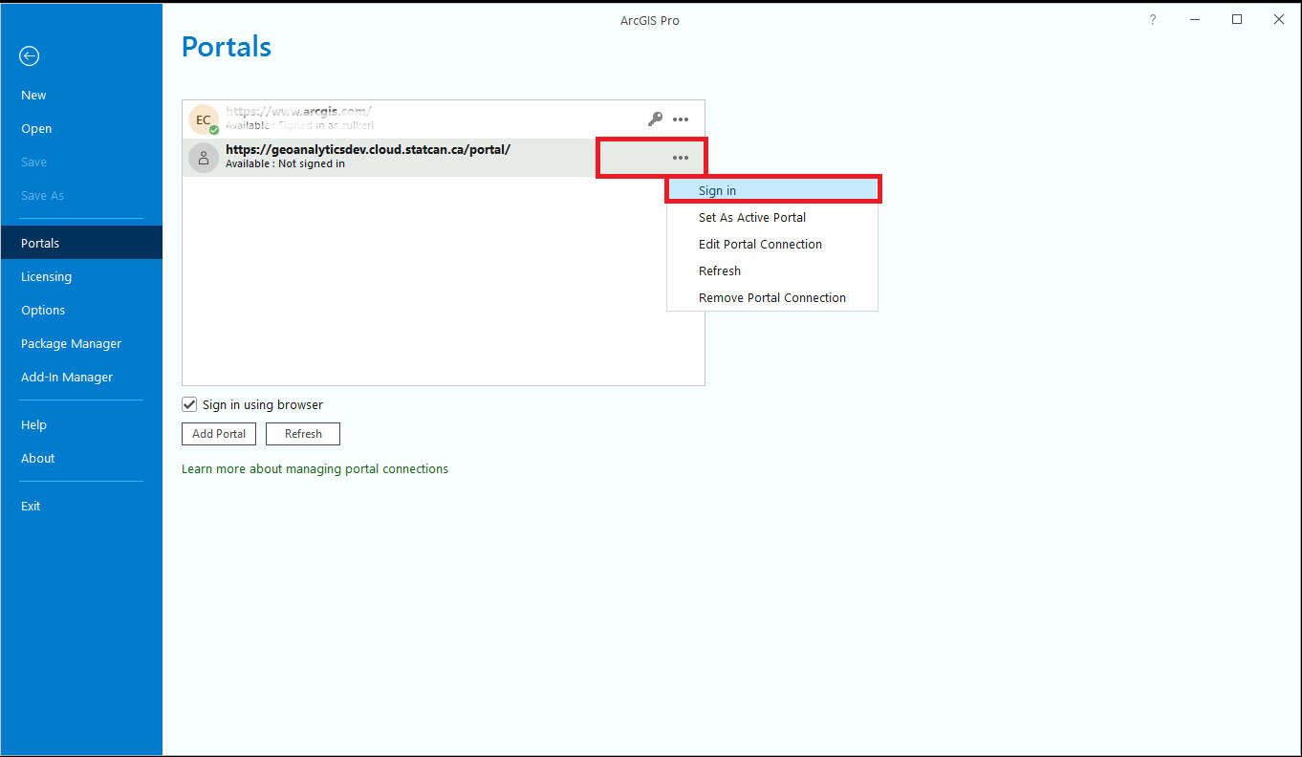Image resolution: width=1302 pixels, height=757 pixels.
Task: Choose Sign in from context menu
Action: coord(772,190)
